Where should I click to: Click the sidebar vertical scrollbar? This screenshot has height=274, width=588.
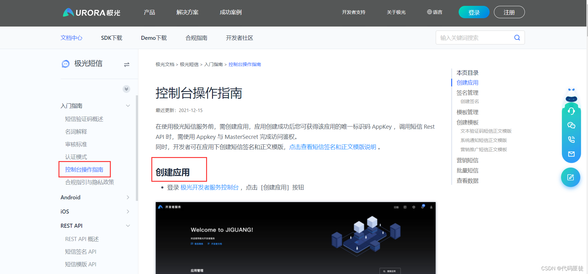137,148
